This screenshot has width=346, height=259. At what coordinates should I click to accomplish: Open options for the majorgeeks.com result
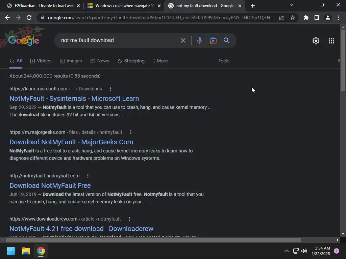[131, 132]
